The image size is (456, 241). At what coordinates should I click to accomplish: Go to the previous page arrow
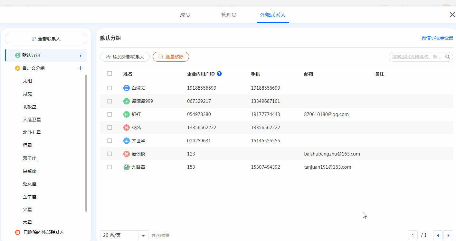(438, 235)
